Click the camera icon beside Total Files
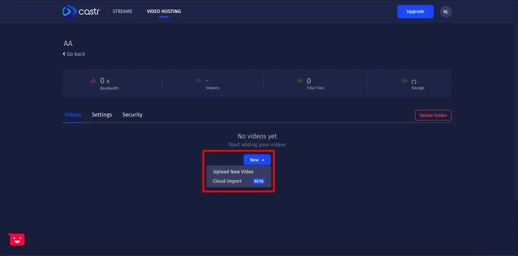 tap(300, 81)
